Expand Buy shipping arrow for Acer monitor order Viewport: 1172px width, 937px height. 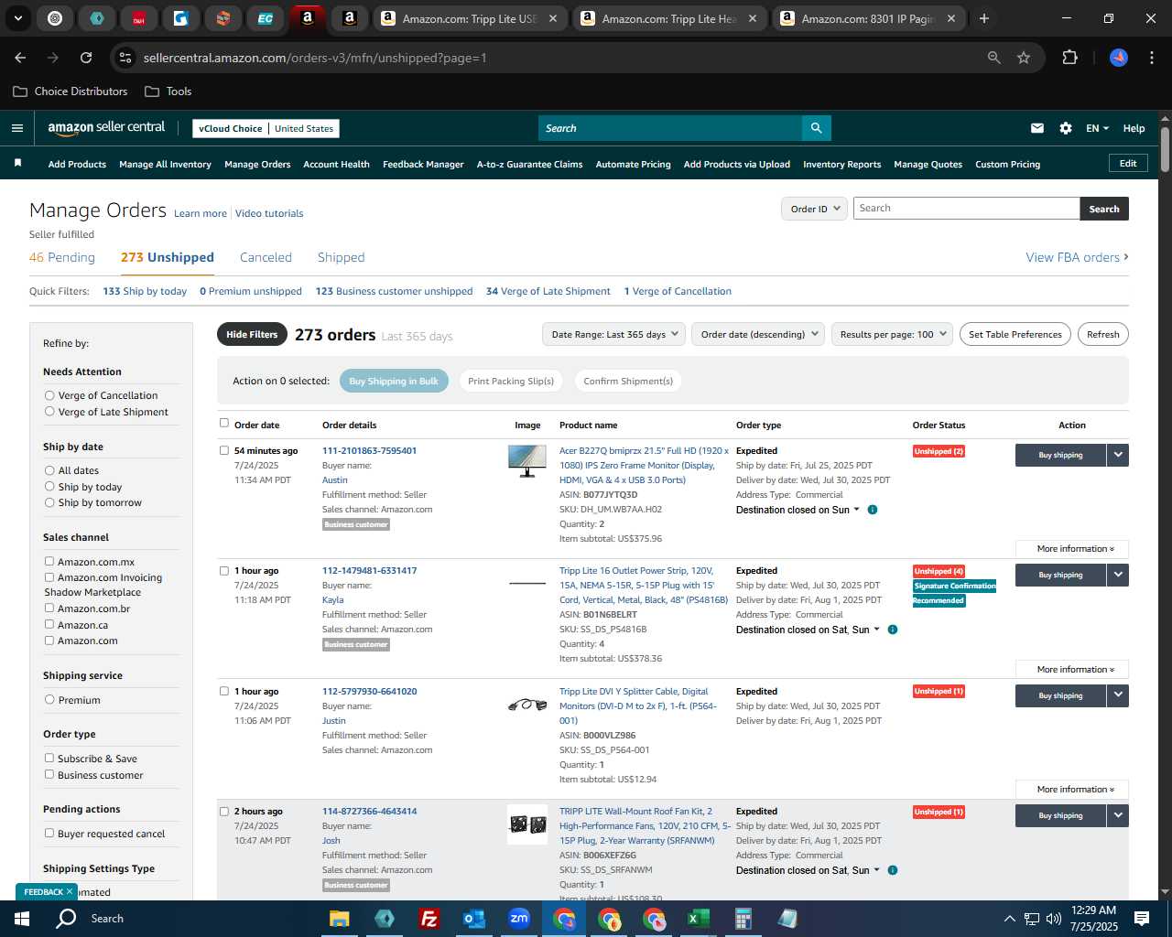point(1117,455)
